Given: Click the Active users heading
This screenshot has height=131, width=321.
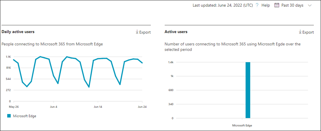Looking at the screenshot, I should [176, 32].
